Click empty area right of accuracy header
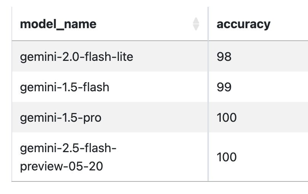The height and width of the screenshot is (194, 308). [289, 24]
